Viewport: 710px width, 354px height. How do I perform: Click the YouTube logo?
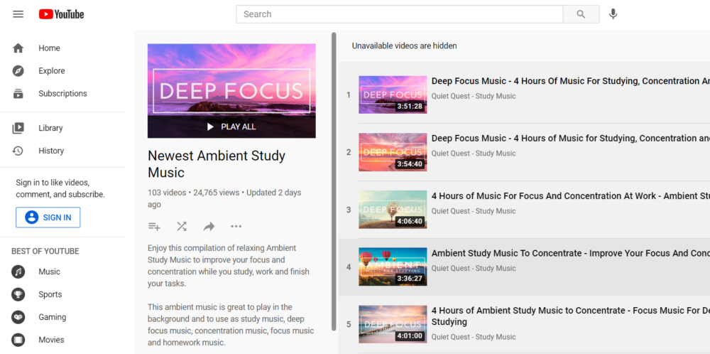point(62,14)
